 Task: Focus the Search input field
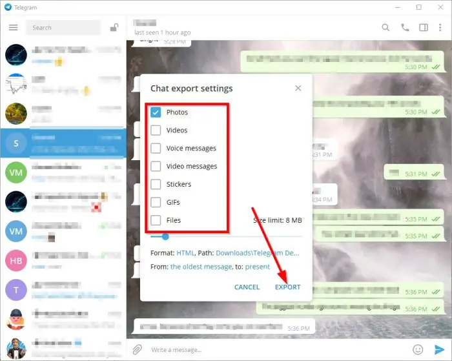click(63, 28)
